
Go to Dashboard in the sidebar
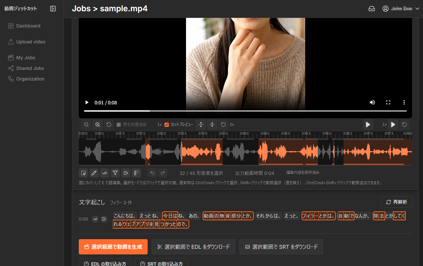click(24, 26)
